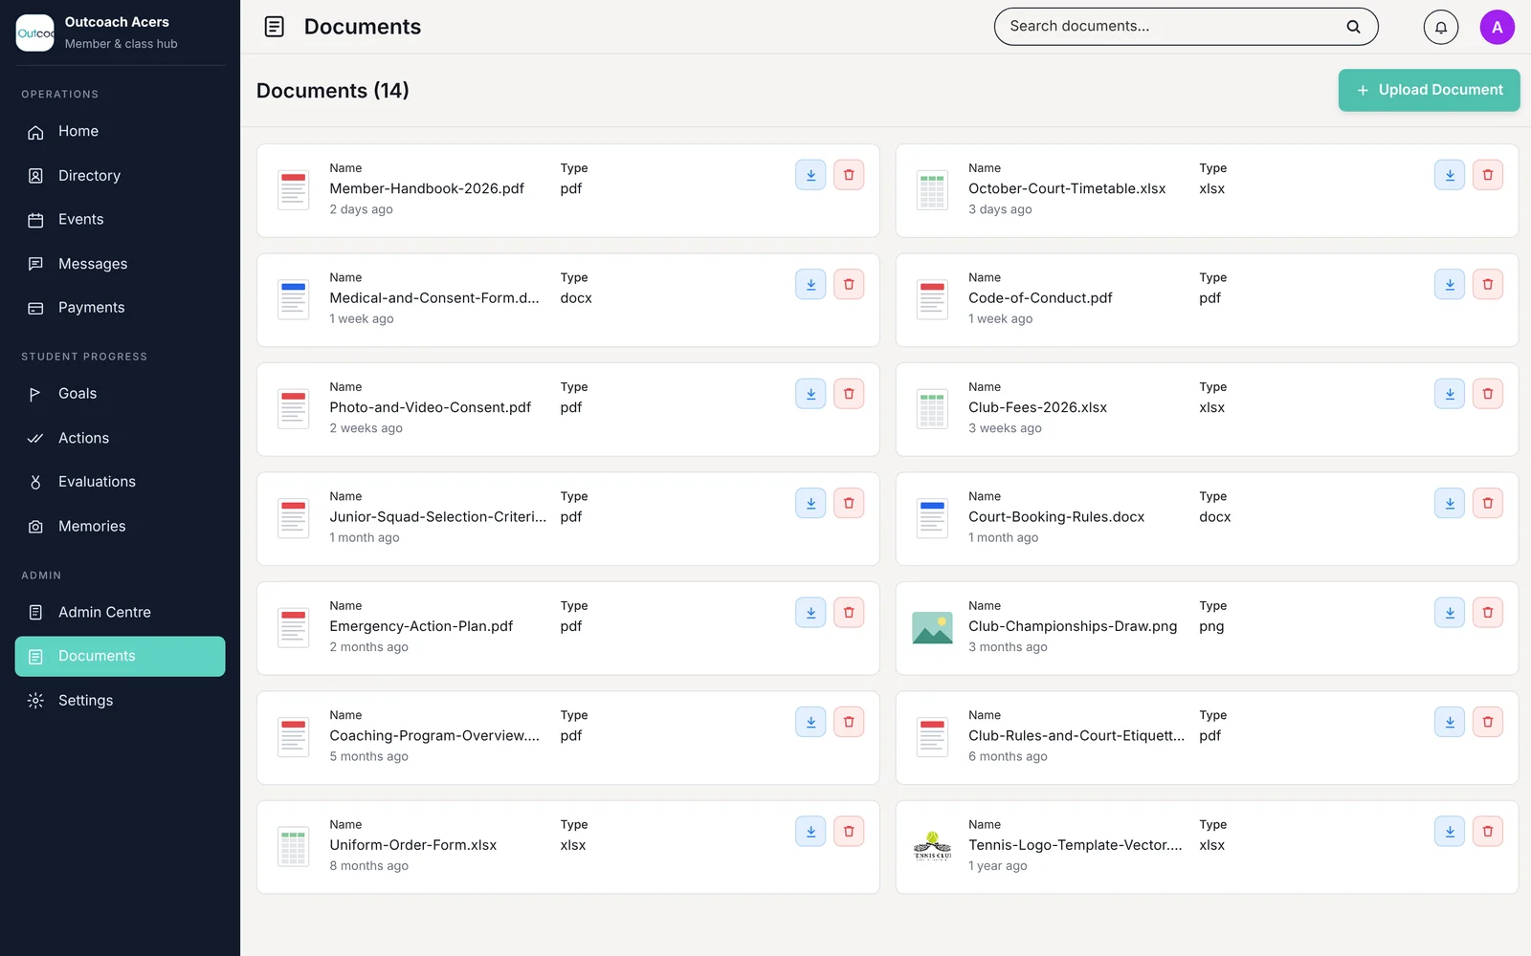Click the Club-Fees-2026.xlsx file name
Viewport: 1531px width, 956px height.
(1037, 407)
